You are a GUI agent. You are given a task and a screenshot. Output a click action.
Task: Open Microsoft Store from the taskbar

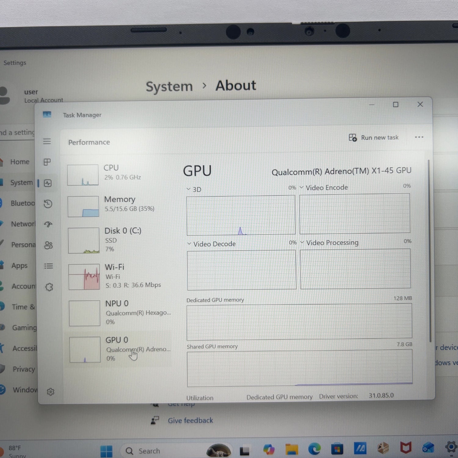(x=337, y=449)
